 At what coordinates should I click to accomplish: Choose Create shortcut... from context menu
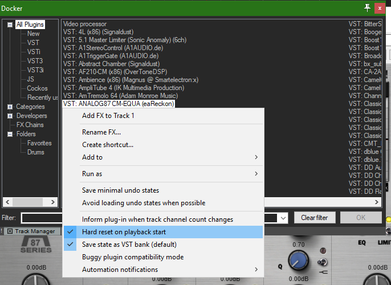pyautogui.click(x=164, y=145)
